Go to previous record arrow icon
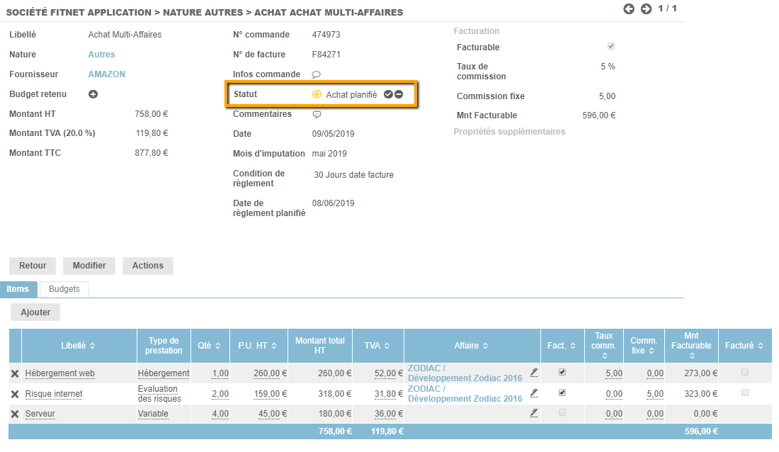This screenshot has width=779, height=452. coord(629,9)
